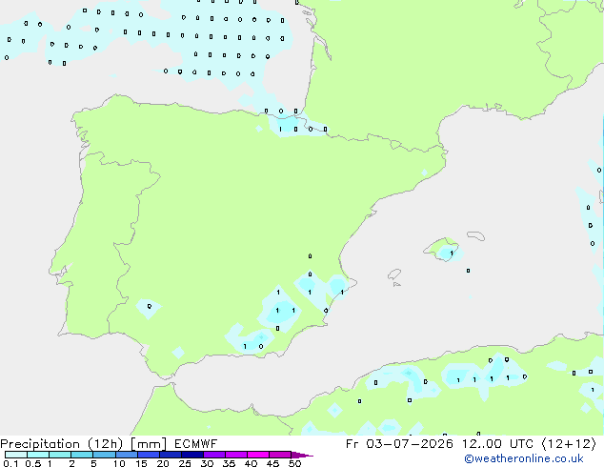Click the 10–15 mm legend color swatch
This screenshot has width=604, height=467.
click(x=127, y=455)
